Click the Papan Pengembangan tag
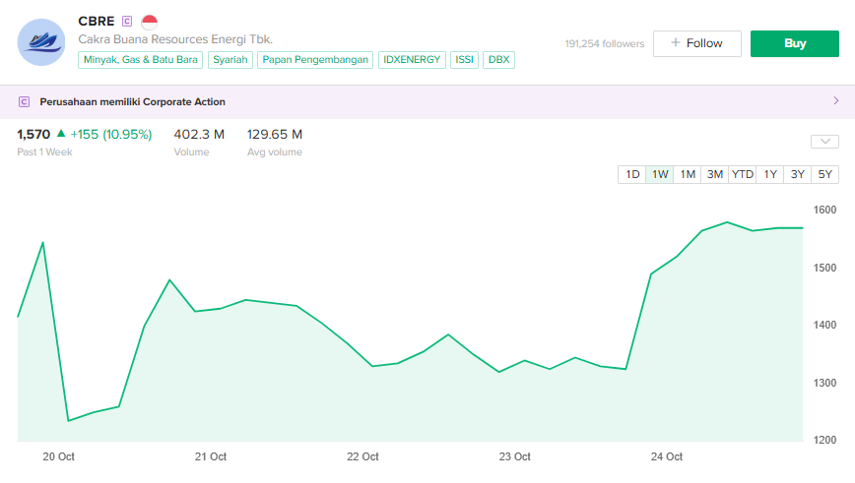The height and width of the screenshot is (483, 855). (x=316, y=60)
